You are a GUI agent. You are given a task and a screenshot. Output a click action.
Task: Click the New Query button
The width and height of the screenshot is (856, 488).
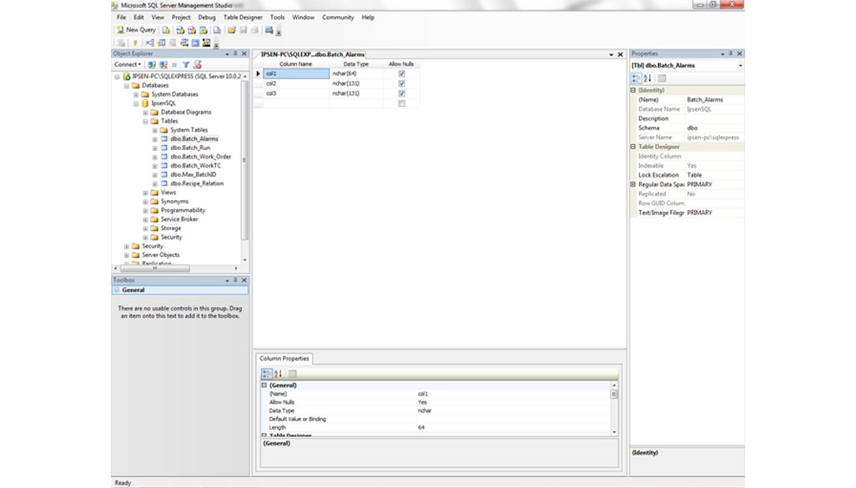point(136,30)
